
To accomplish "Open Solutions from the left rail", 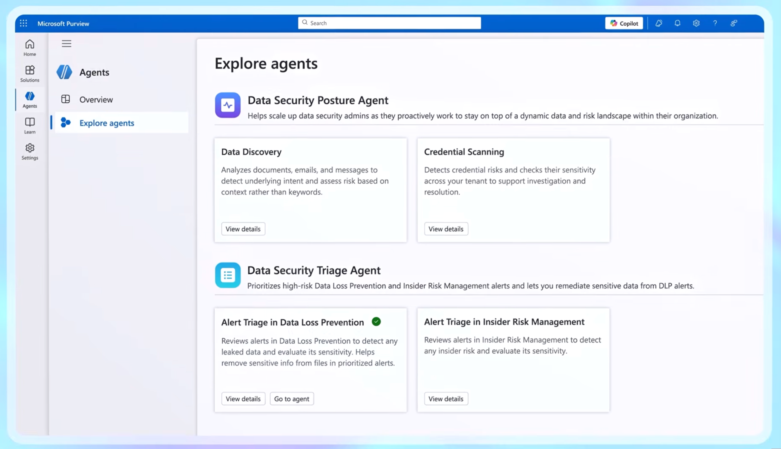I will [30, 73].
